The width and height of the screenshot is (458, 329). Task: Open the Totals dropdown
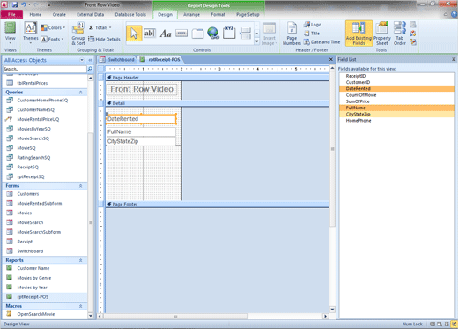(100, 27)
